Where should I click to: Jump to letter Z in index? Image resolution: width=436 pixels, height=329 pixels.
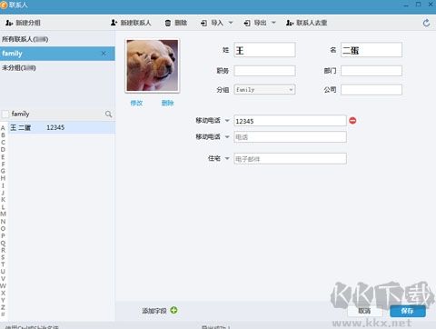(3, 307)
